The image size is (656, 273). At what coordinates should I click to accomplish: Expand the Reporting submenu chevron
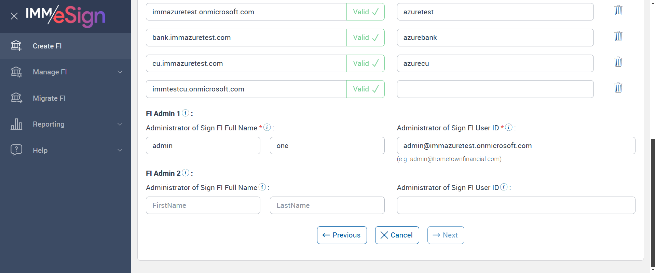point(120,124)
